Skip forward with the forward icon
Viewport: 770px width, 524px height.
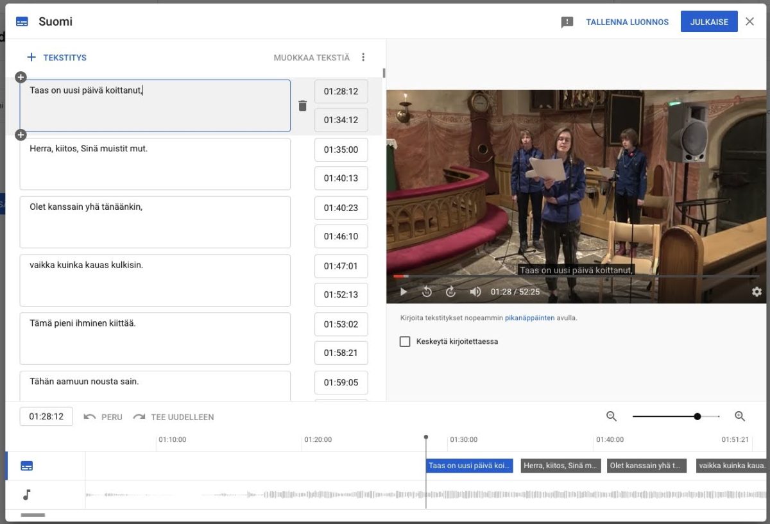451,292
